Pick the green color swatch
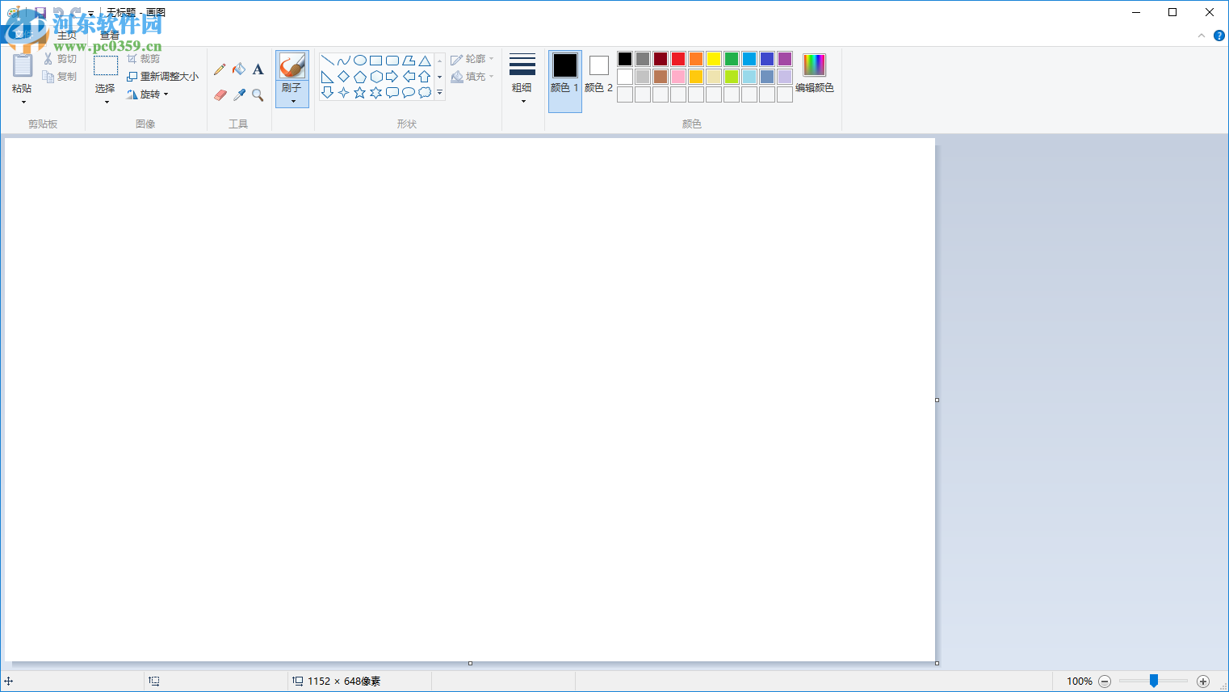Viewport: 1229px width, 692px height. [x=732, y=59]
